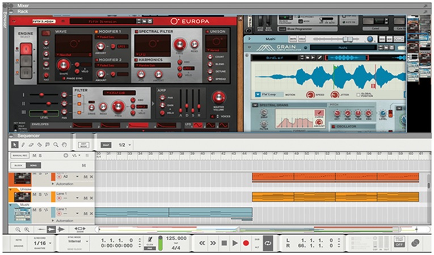Click the 125.000 tempo field
This screenshot has height=255, width=434.
[x=176, y=239]
